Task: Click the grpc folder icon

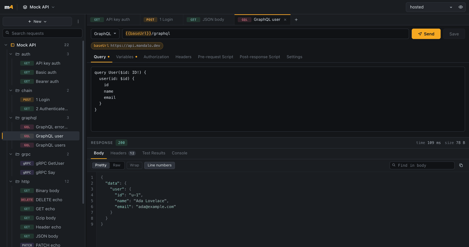Action: pyautogui.click(x=18, y=154)
